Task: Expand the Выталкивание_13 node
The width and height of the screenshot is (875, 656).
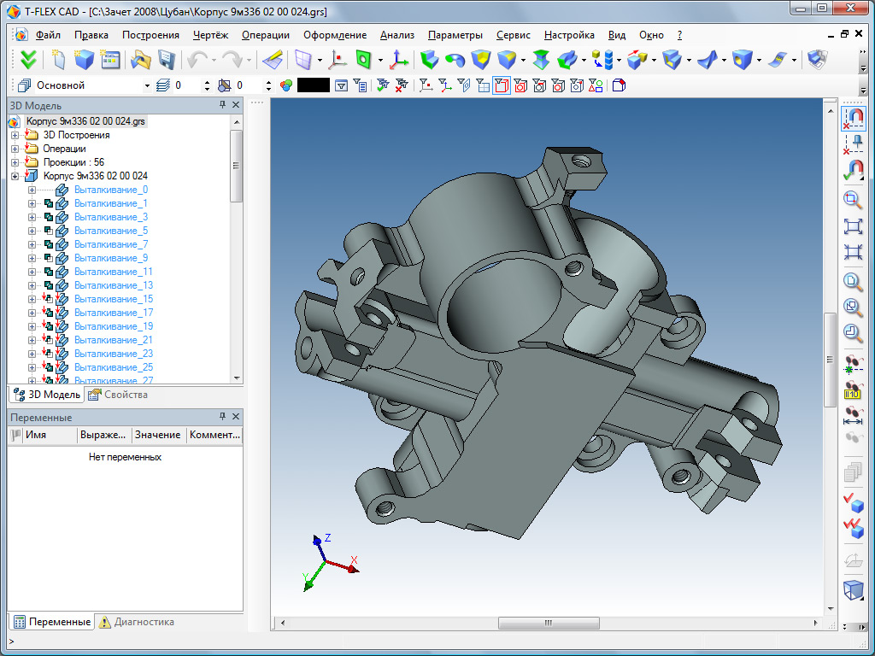Action: [x=32, y=285]
